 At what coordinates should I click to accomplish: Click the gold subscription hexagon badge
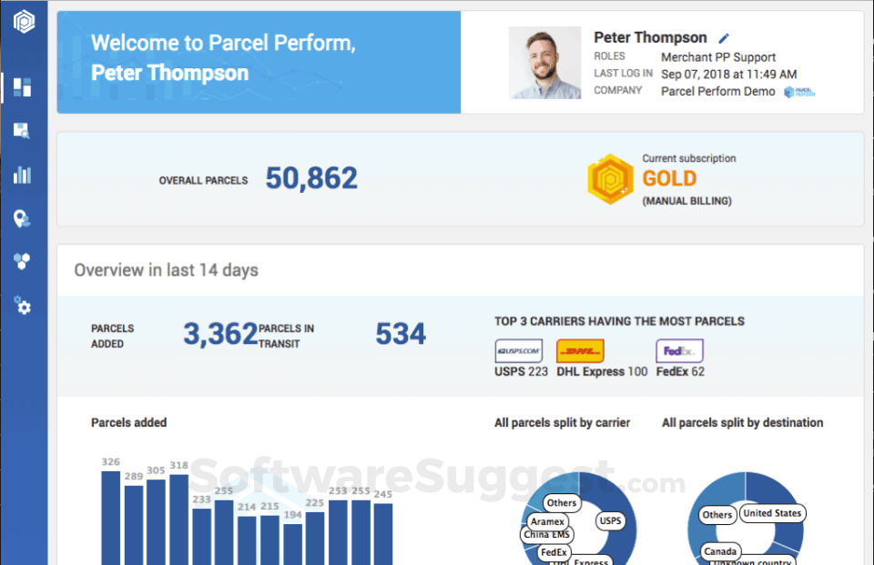610,179
